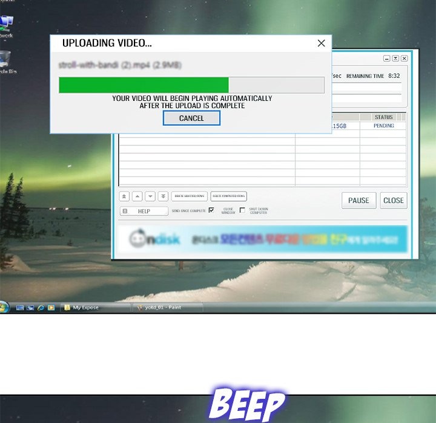Cancel the video upload
The width and height of the screenshot is (436, 423).
pos(191,118)
